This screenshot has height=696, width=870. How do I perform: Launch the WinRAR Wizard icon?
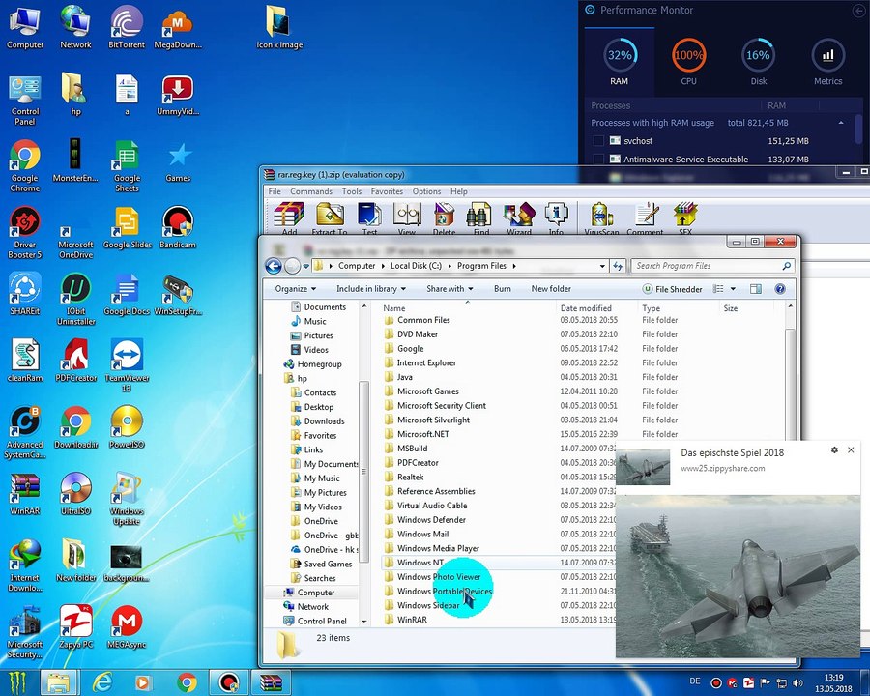(519, 218)
